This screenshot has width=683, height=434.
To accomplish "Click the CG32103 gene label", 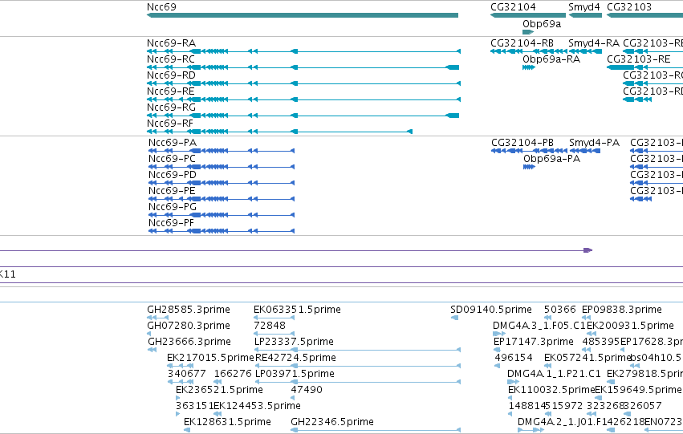I will [x=629, y=7].
